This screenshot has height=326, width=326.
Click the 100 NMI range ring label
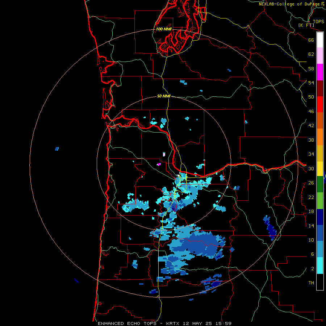(164, 29)
